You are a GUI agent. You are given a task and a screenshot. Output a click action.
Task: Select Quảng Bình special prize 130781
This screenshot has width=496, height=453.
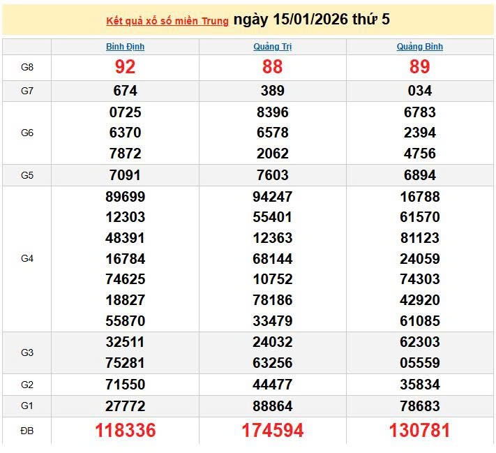[420, 431]
